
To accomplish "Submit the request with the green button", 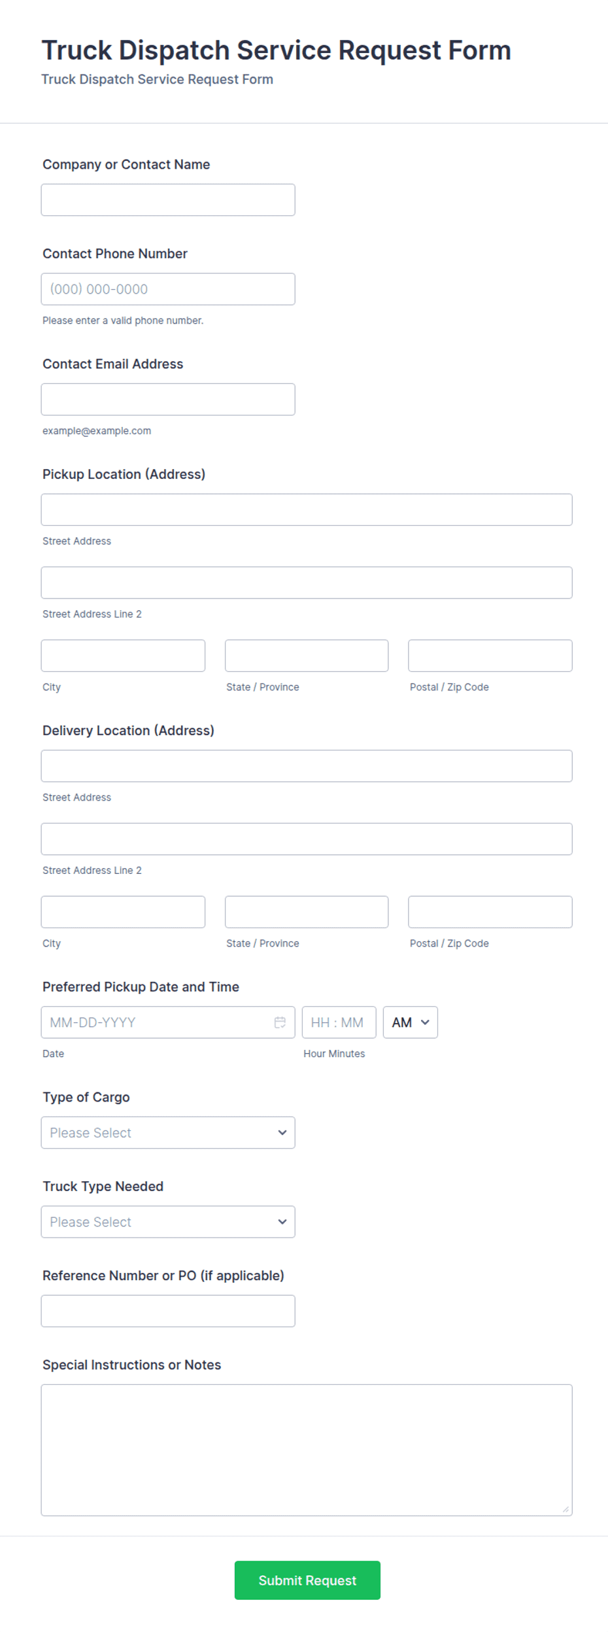I will point(307,1580).
